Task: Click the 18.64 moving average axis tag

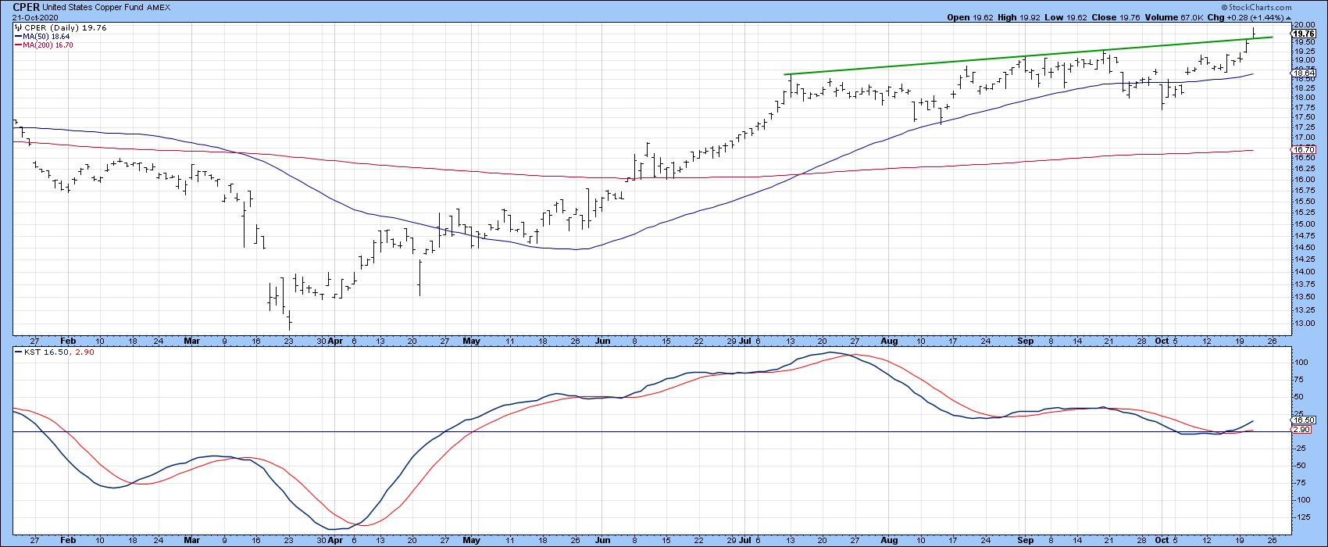Action: coord(1303,73)
